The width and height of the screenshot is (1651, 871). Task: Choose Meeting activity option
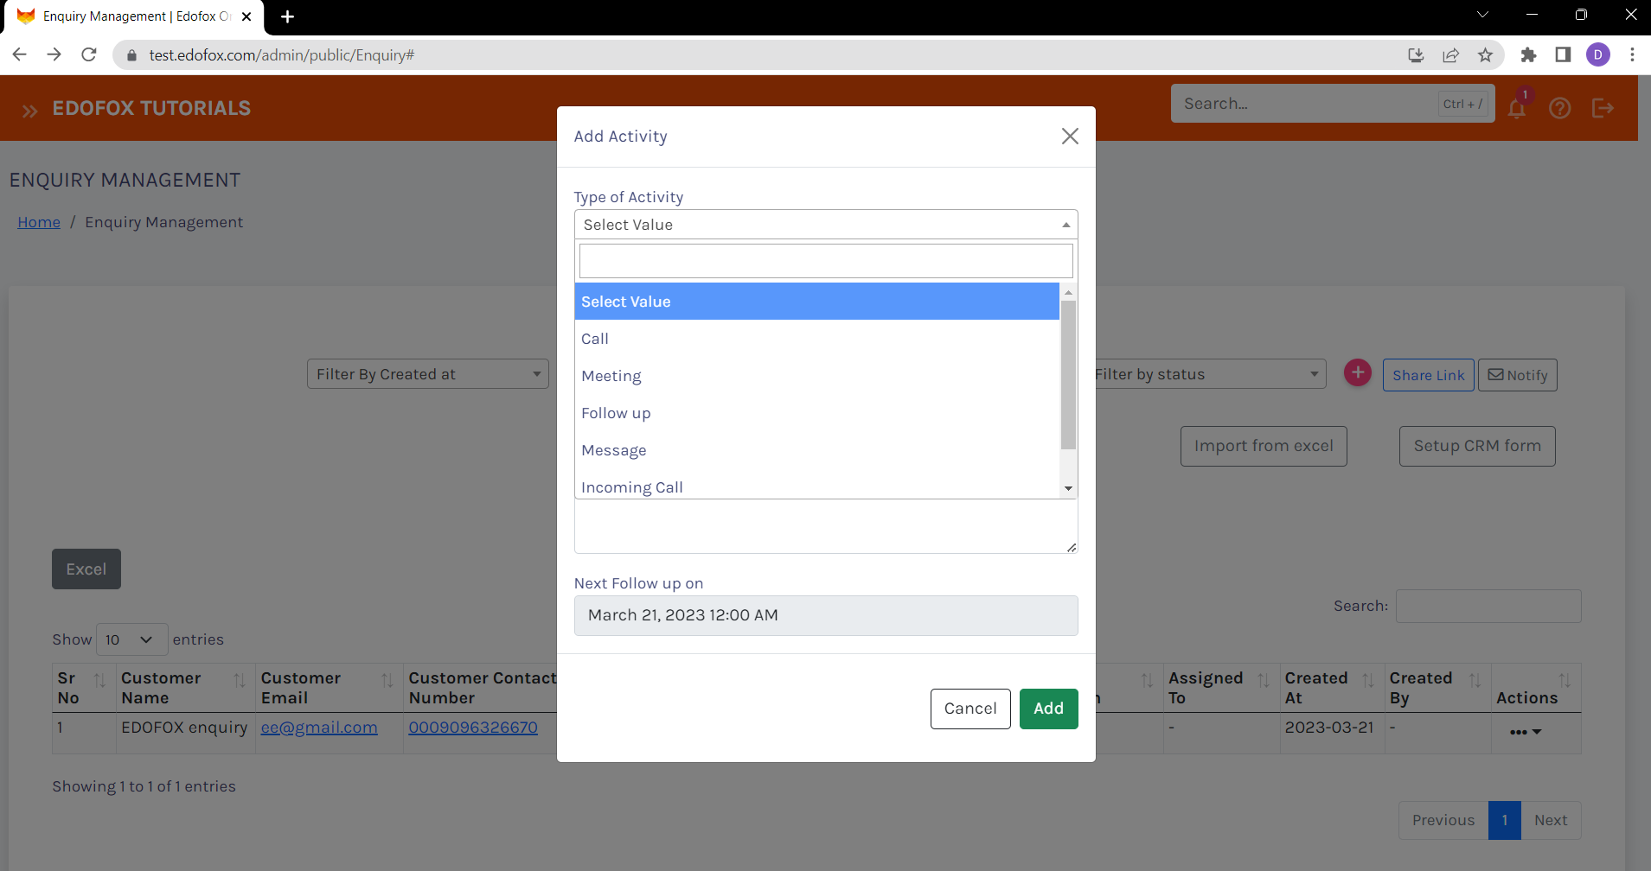[611, 376]
